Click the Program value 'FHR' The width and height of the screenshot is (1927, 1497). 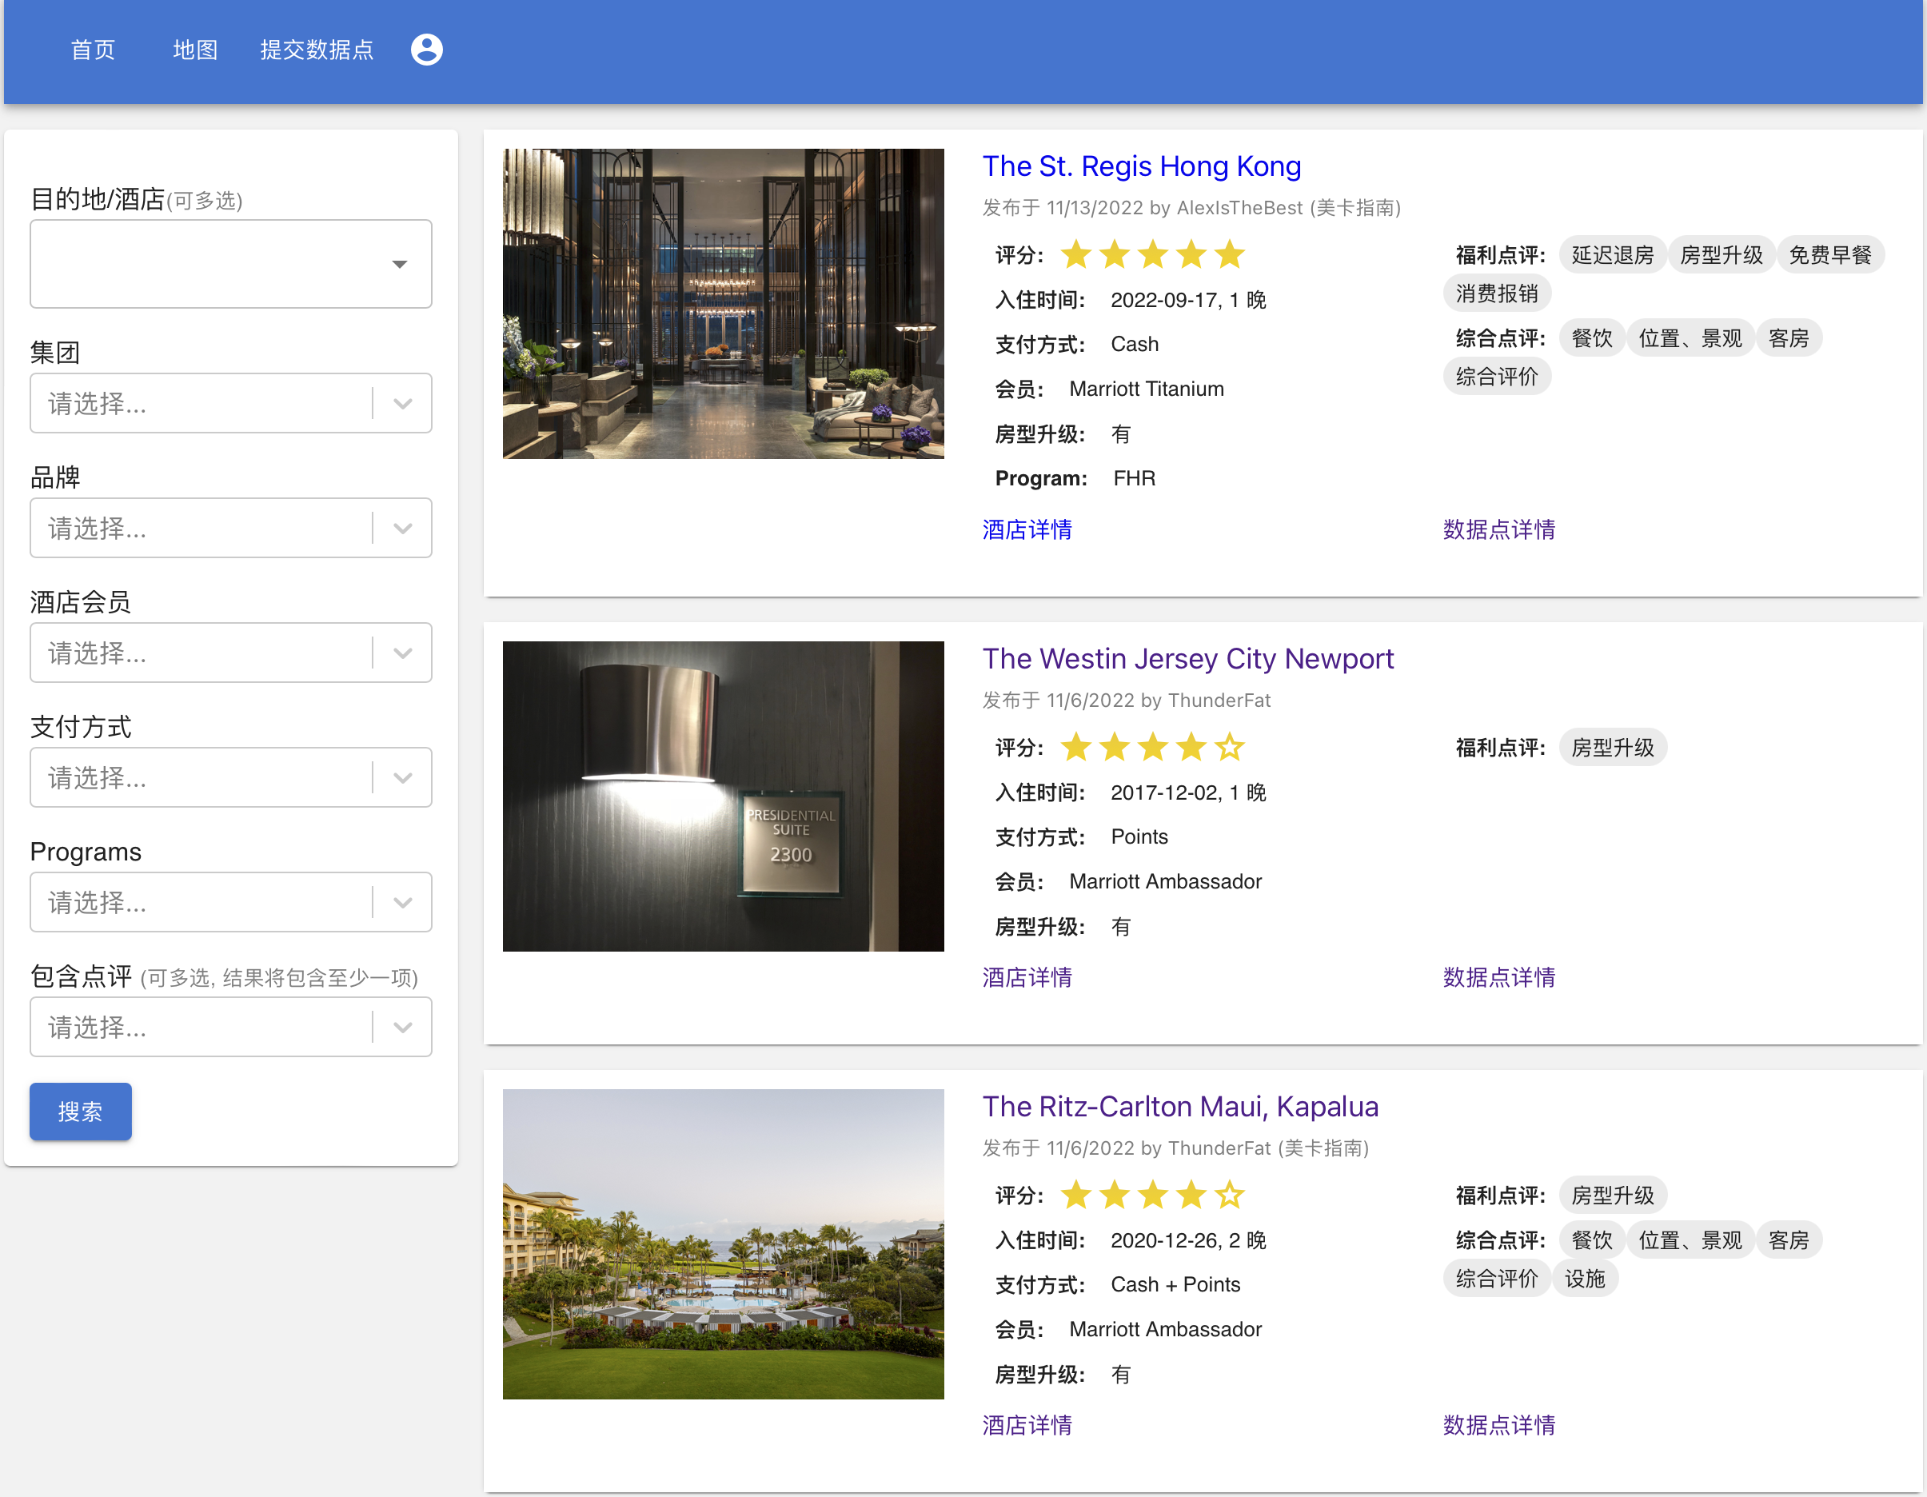pyautogui.click(x=1134, y=478)
